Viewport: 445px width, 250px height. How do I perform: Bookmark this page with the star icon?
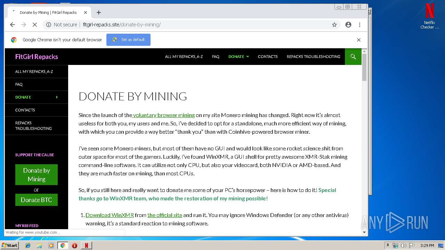point(334,25)
